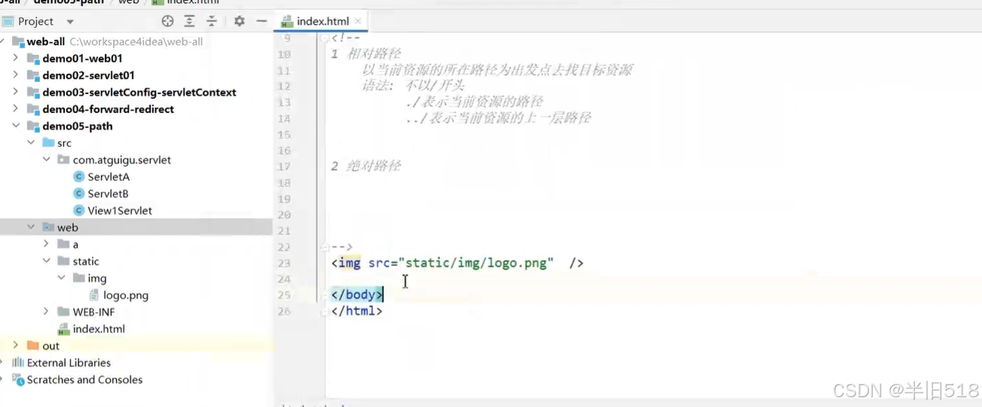Image resolution: width=982 pixels, height=407 pixels.
Task: Click the img folder icon
Action: (x=78, y=278)
